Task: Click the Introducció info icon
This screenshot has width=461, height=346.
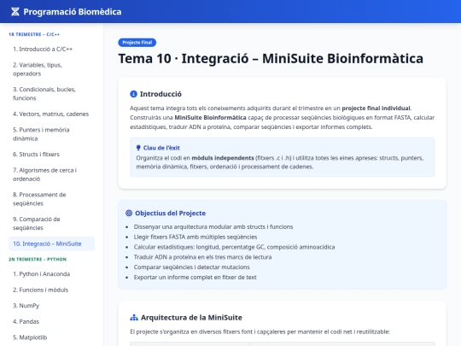Action: point(133,94)
